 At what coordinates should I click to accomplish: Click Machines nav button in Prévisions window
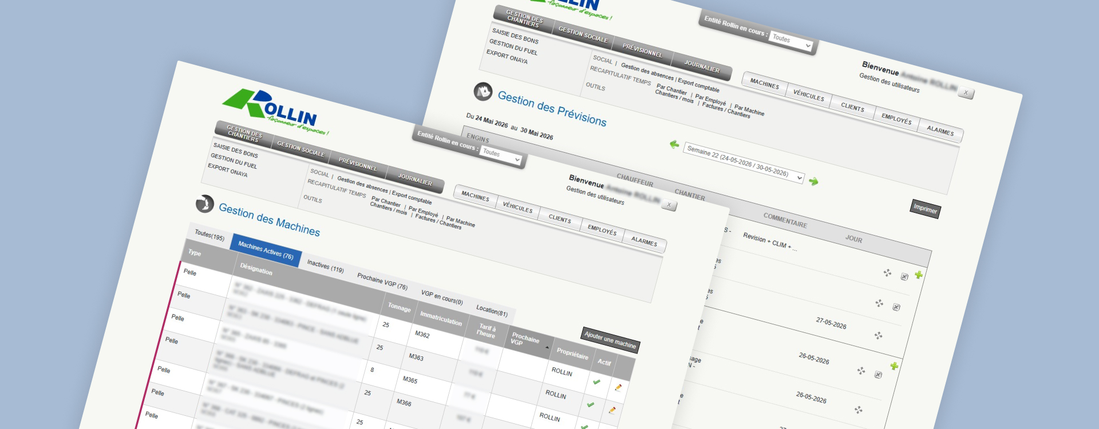[765, 84]
